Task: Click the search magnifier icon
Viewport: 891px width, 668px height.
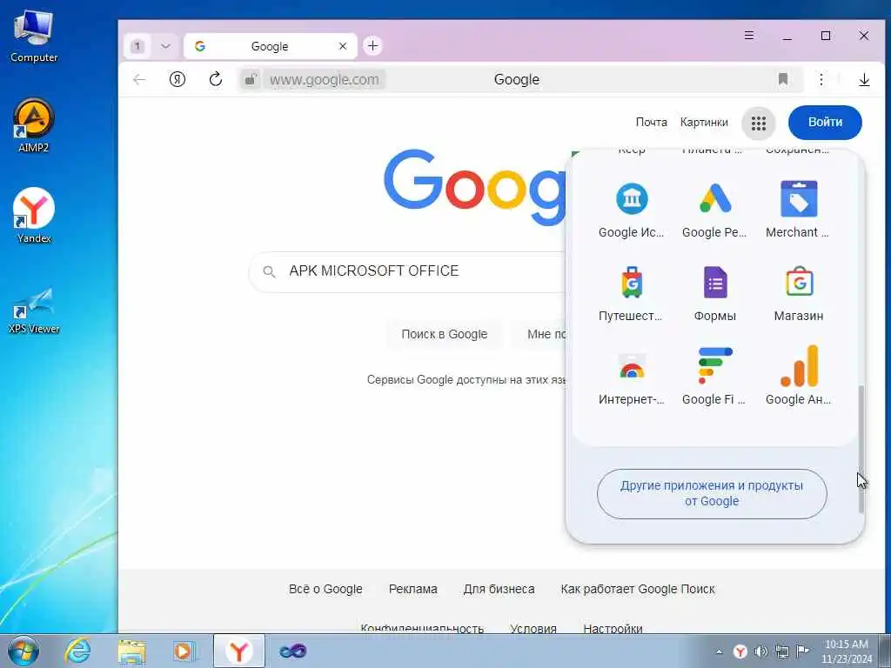Action: pyautogui.click(x=270, y=271)
